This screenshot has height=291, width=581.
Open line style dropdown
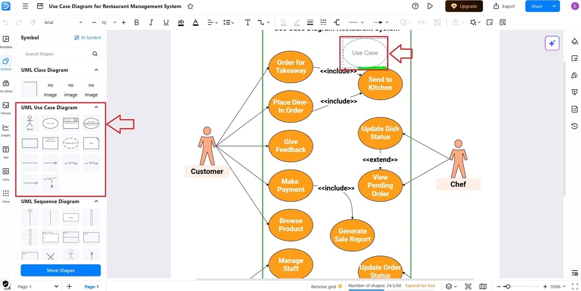[x=357, y=23]
